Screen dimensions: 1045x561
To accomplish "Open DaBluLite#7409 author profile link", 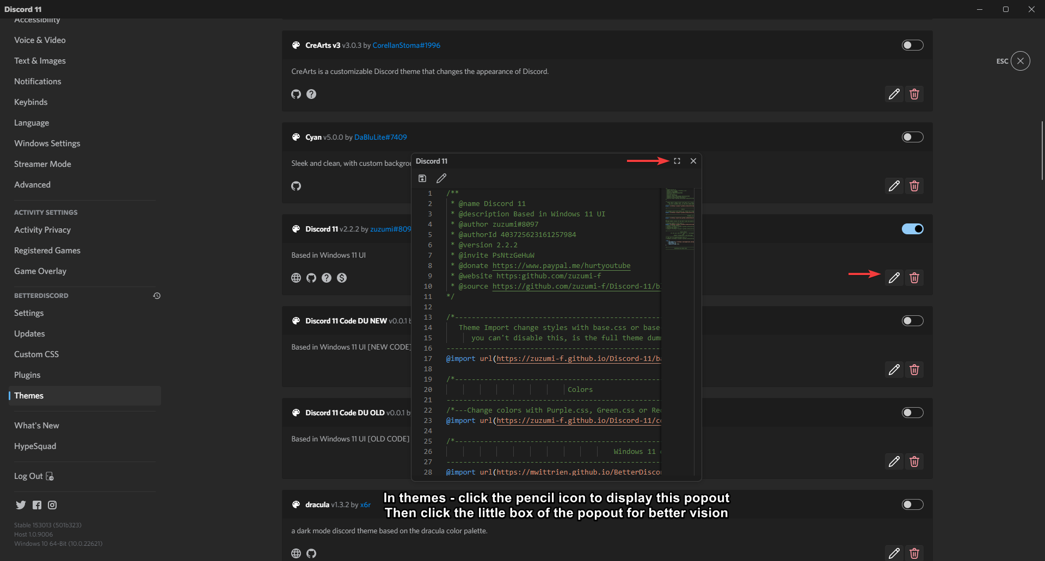I will (x=380, y=137).
